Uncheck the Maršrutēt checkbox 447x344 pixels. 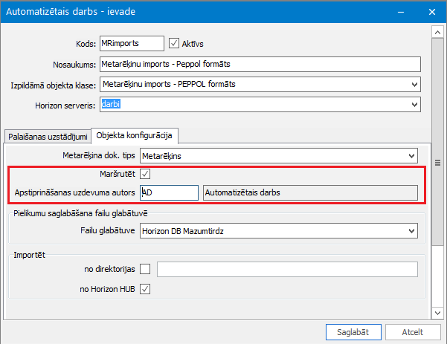tap(146, 174)
